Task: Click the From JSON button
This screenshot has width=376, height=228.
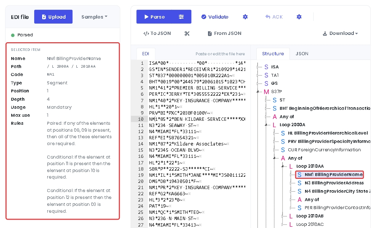Action: [224, 33]
